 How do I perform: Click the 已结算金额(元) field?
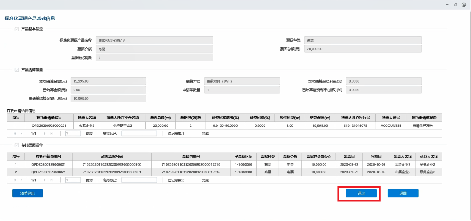(x=108, y=90)
